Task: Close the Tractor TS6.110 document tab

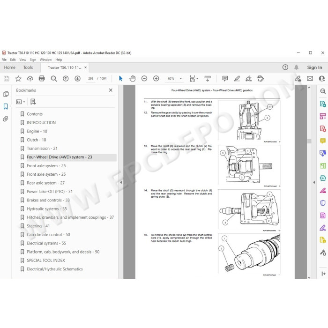Action: (x=85, y=67)
